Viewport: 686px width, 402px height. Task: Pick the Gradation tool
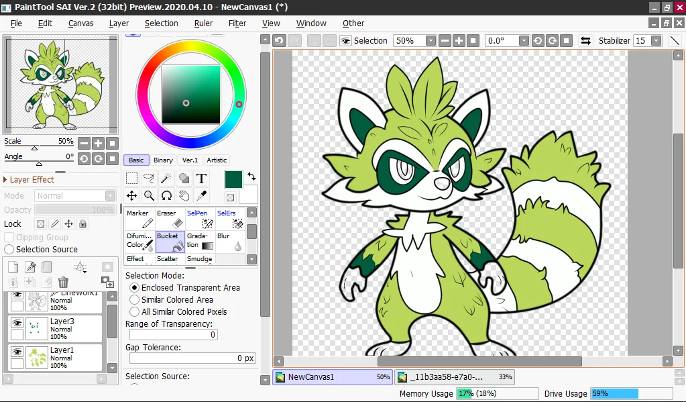(200, 242)
